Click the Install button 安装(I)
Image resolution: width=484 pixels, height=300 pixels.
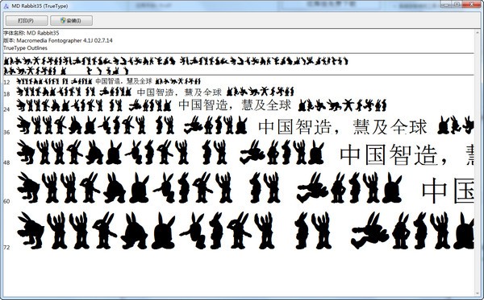pyautogui.click(x=71, y=21)
